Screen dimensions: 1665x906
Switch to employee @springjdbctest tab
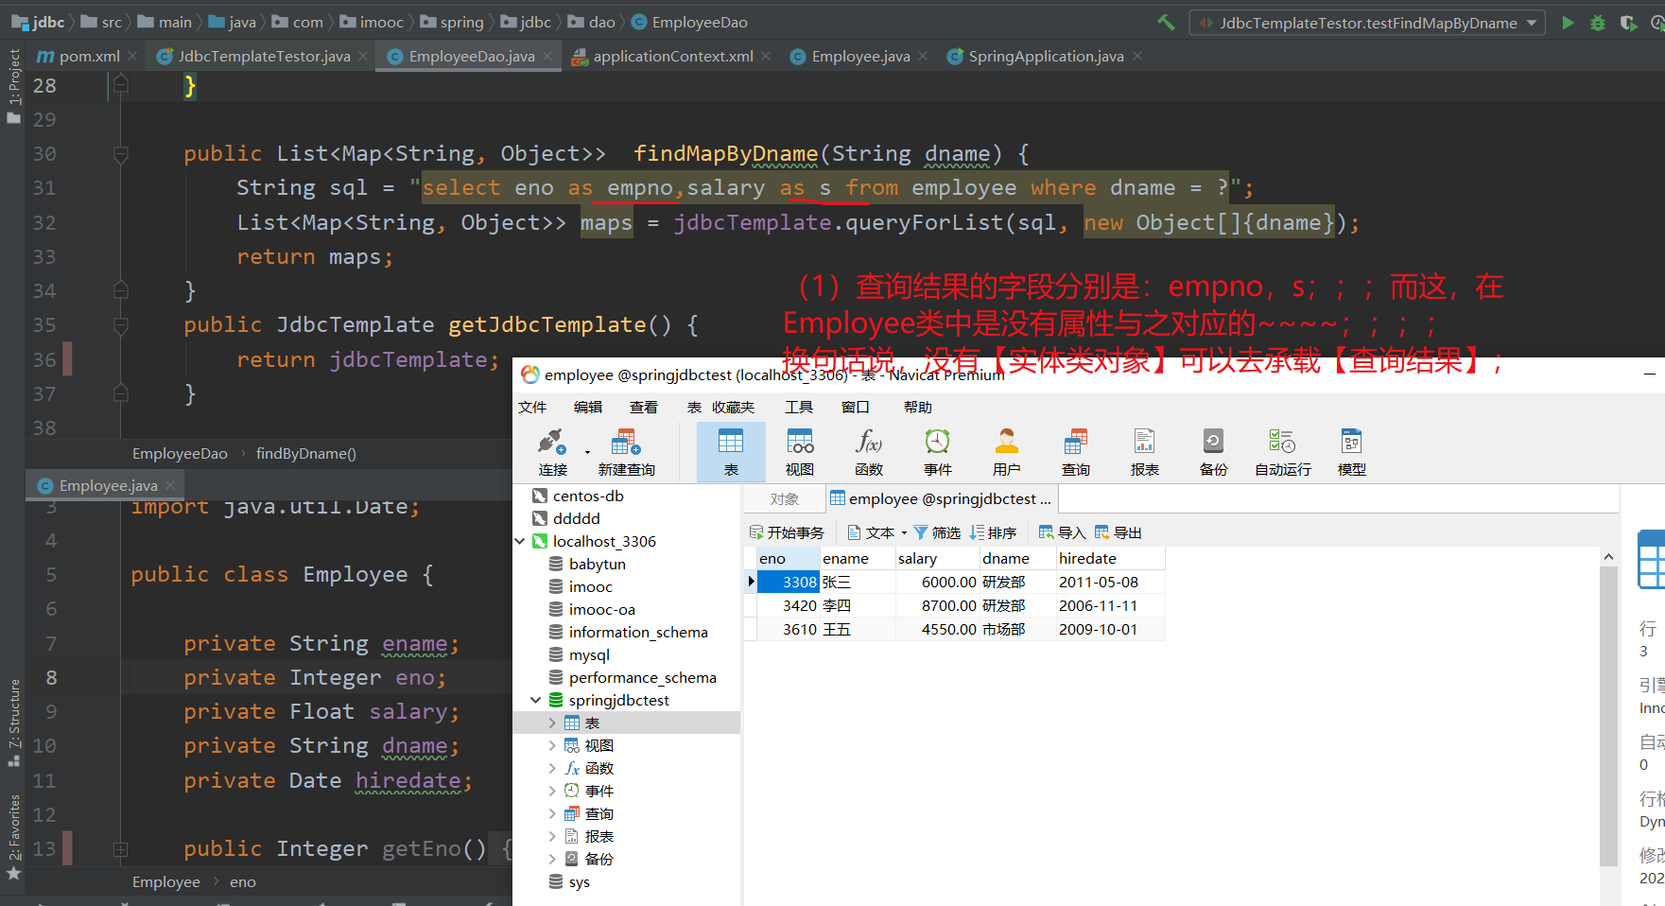pos(941,499)
